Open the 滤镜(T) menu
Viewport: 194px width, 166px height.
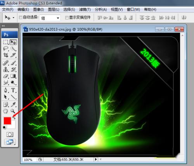[x=85, y=9]
